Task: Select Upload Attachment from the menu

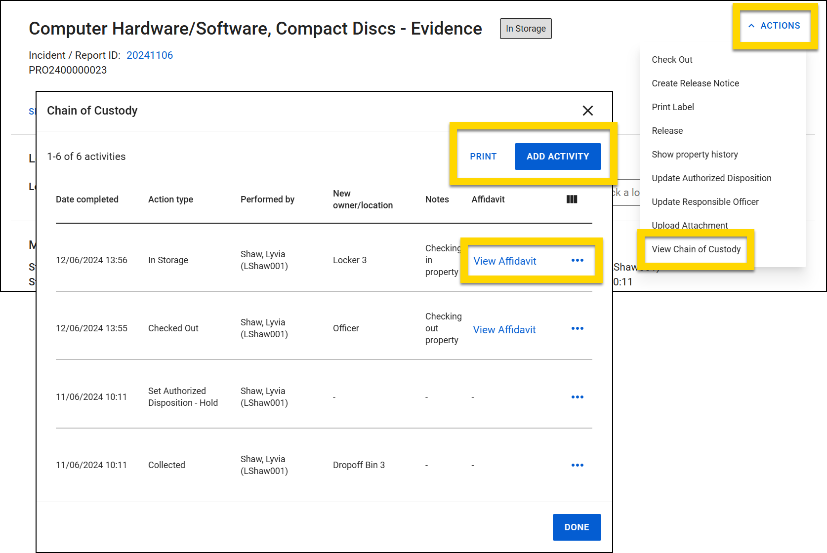Action: (x=690, y=225)
